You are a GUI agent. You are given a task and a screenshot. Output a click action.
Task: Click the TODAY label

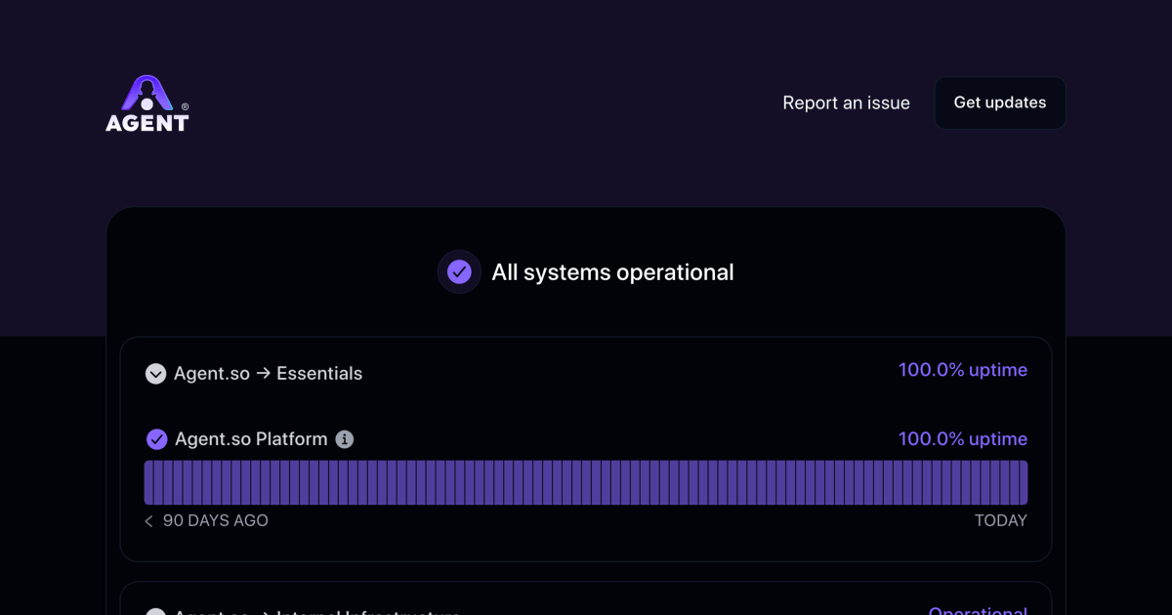pyautogui.click(x=1000, y=521)
